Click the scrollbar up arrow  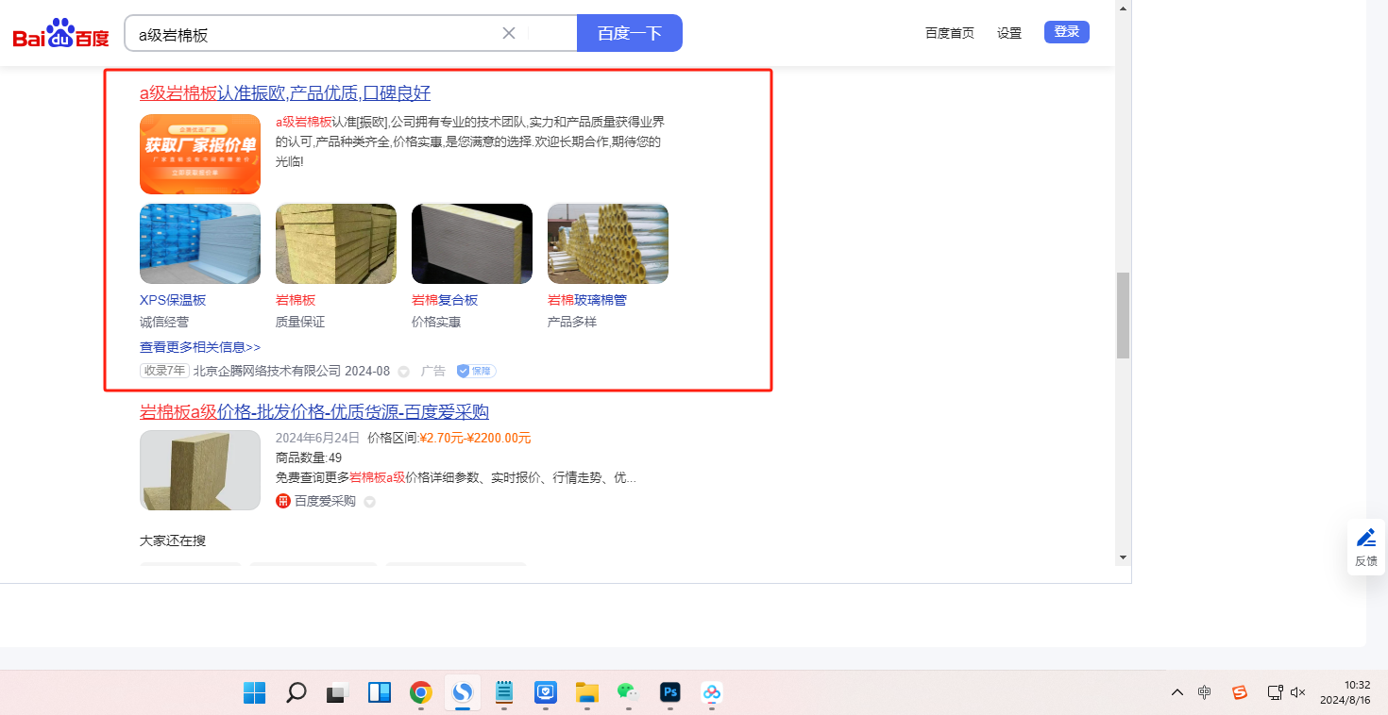tap(1123, 8)
